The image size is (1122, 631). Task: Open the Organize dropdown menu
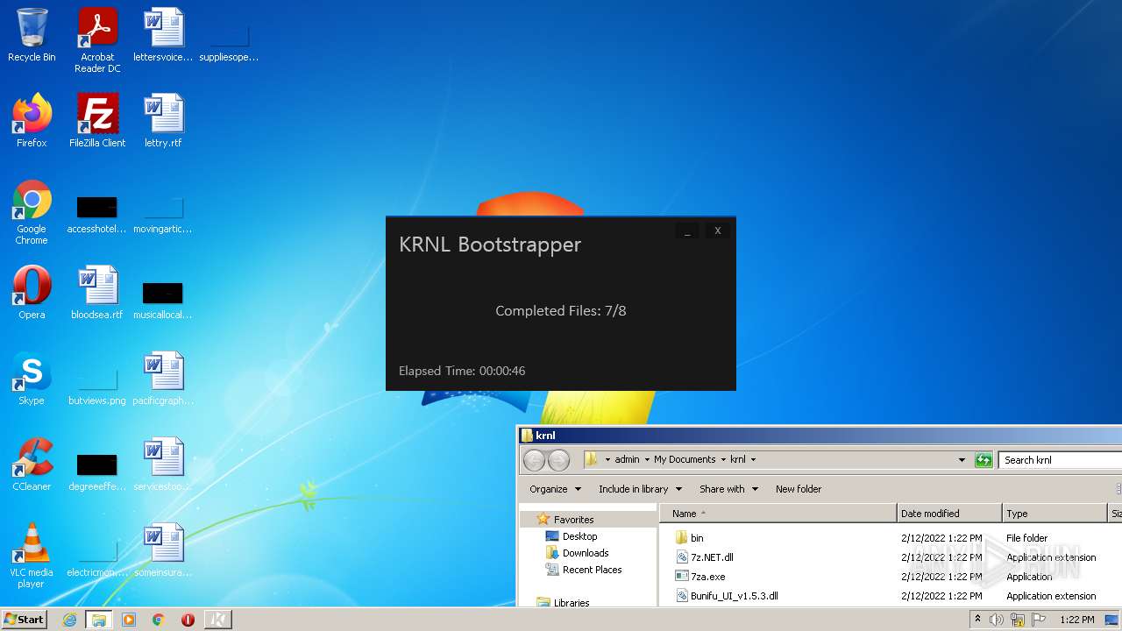click(555, 489)
